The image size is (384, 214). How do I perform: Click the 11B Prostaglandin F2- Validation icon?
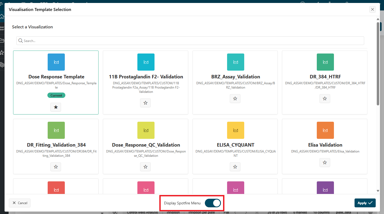[146, 62]
